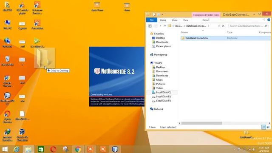Sort by the Name column header
272x153 pixels.
[x=184, y=32]
